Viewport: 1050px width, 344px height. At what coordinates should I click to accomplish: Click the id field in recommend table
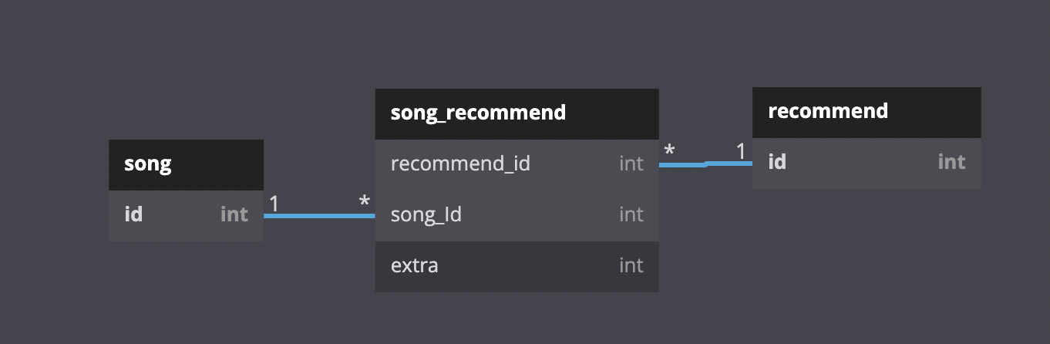[777, 161]
